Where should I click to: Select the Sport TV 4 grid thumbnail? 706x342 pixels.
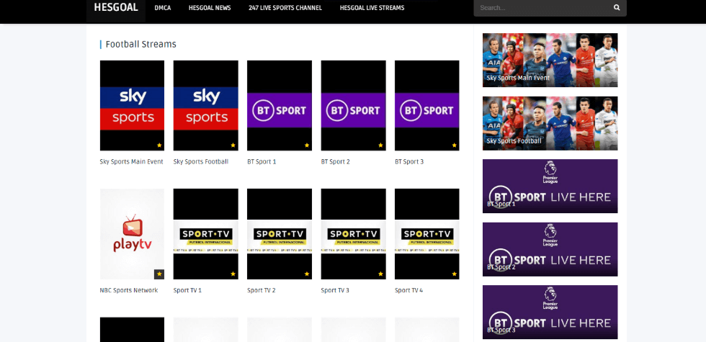(x=427, y=234)
